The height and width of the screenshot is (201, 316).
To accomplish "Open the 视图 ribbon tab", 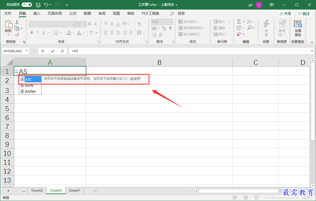I will point(116,13).
